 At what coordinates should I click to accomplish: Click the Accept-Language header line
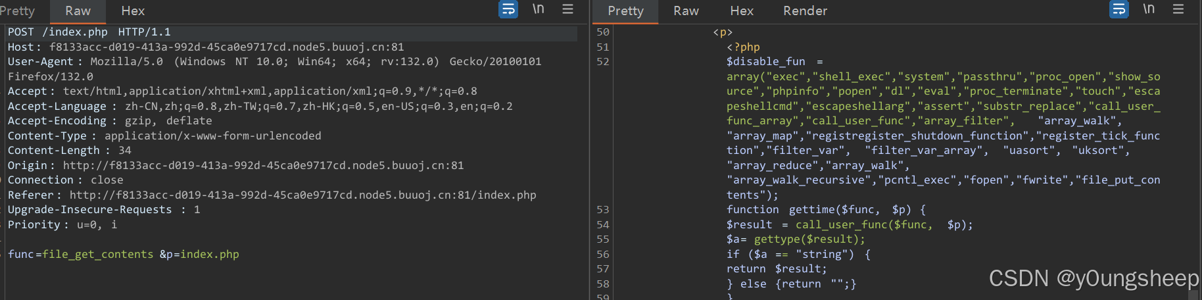point(260,106)
